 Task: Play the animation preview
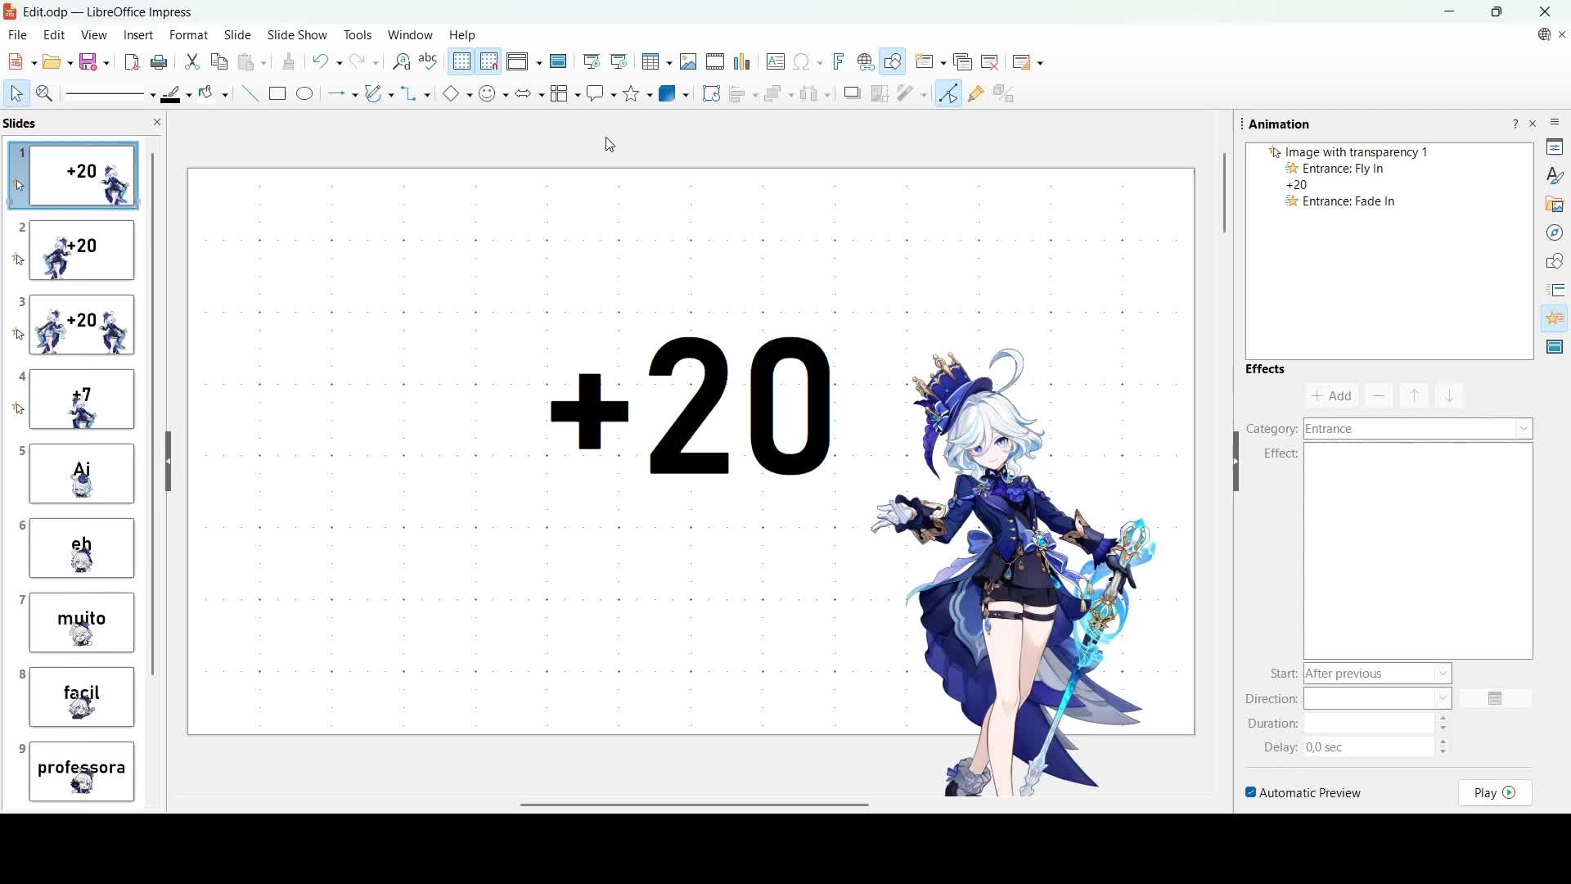(1496, 794)
